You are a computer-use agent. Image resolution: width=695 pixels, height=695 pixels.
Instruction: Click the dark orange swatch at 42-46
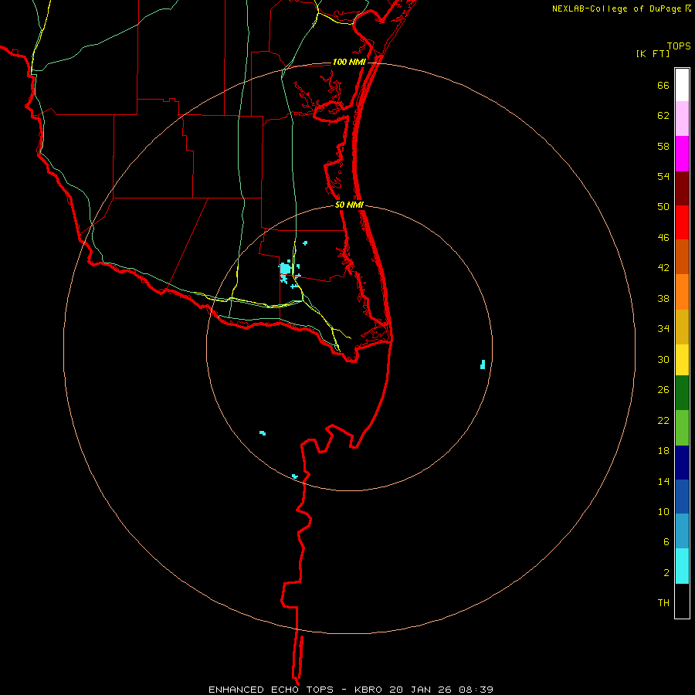point(682,256)
